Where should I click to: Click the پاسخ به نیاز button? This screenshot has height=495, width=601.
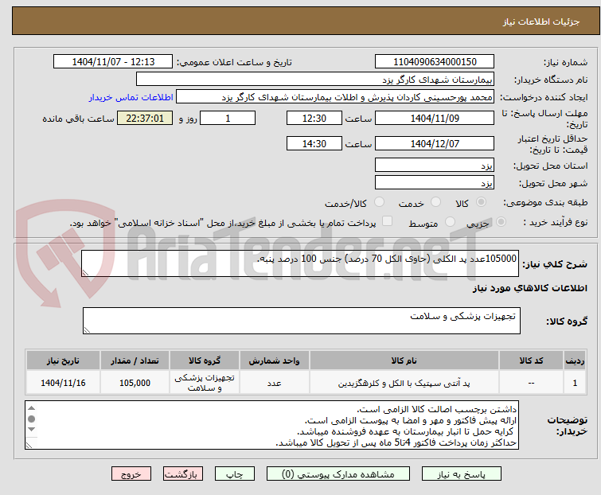click(461, 474)
